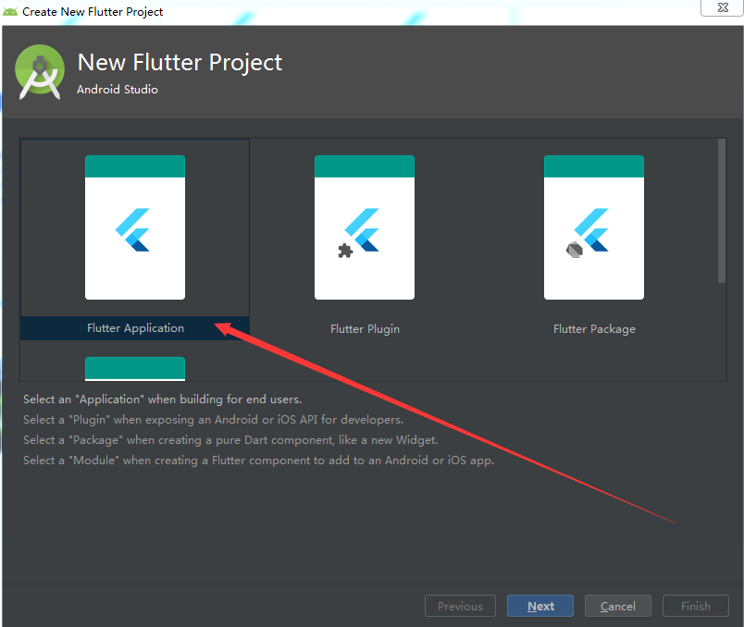
Task: Click the 'Select a "Plugin"' description line
Action: point(214,420)
